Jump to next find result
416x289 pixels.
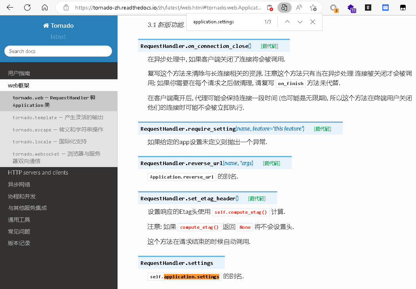300,22
